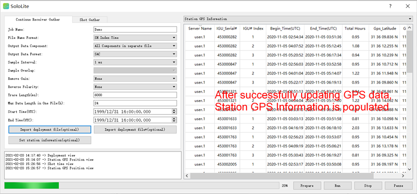Select the Continue Receiver Gather tab
This screenshot has width=417, height=194.
(38, 19)
